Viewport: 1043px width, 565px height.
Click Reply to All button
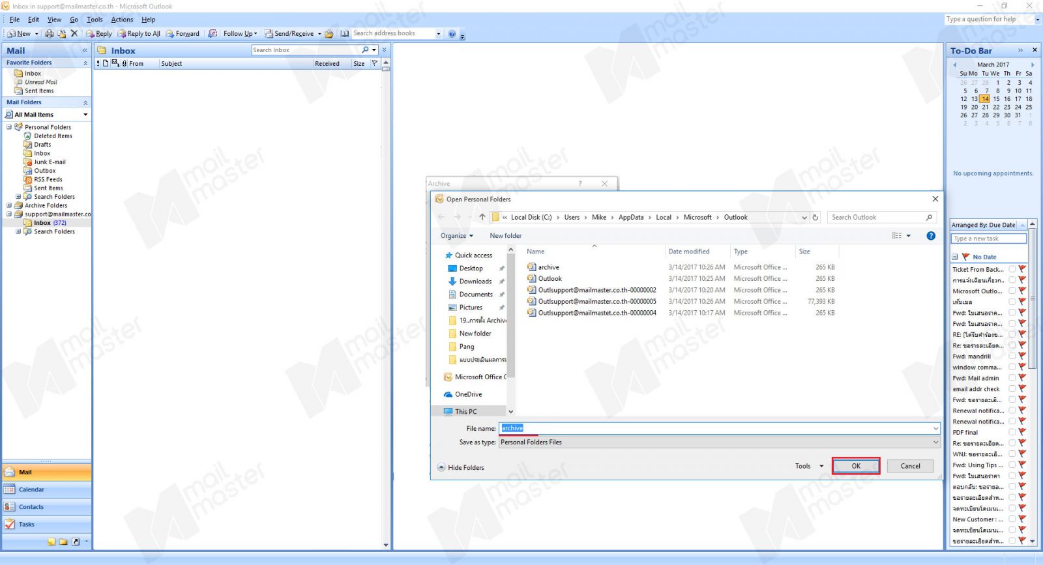click(140, 34)
